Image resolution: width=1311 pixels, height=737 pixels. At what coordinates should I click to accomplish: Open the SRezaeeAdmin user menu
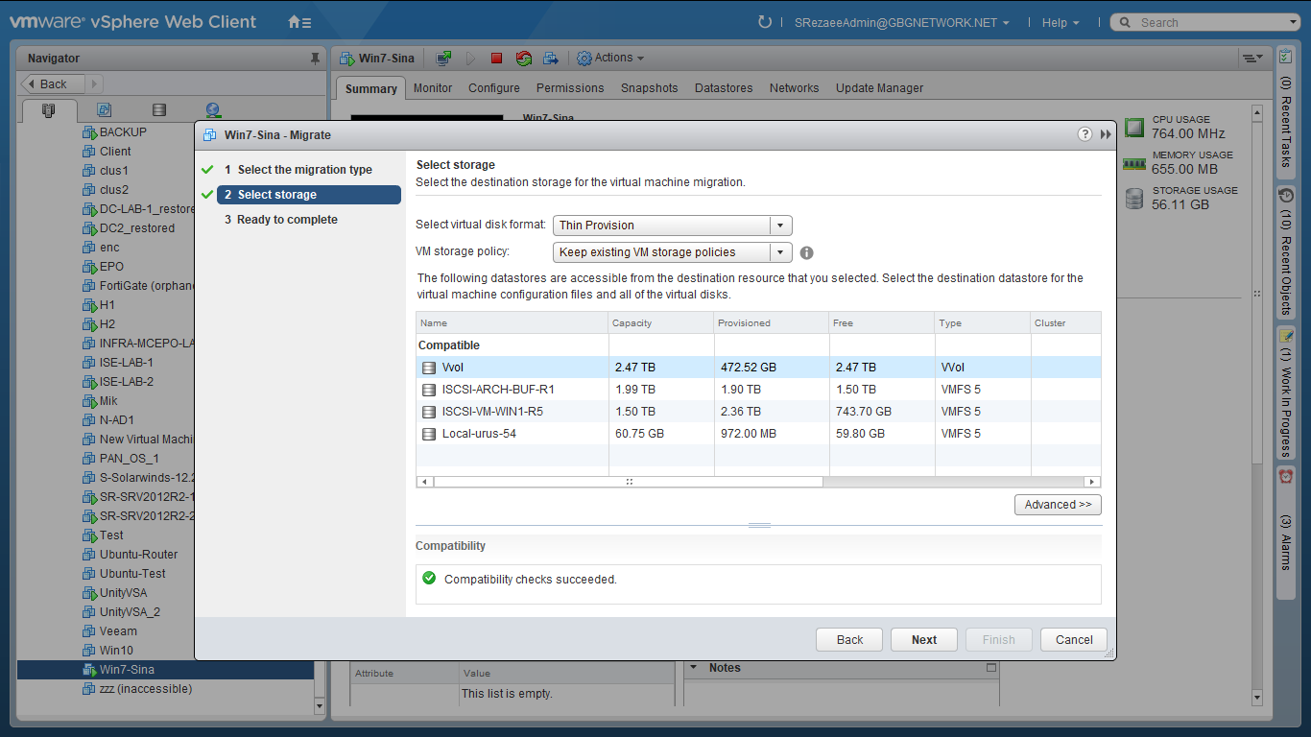pyautogui.click(x=901, y=22)
